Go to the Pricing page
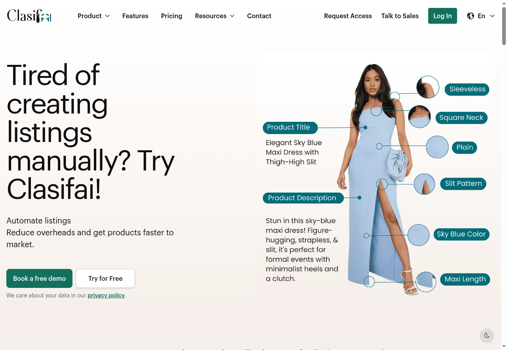Image resolution: width=507 pixels, height=350 pixels. [x=172, y=16]
